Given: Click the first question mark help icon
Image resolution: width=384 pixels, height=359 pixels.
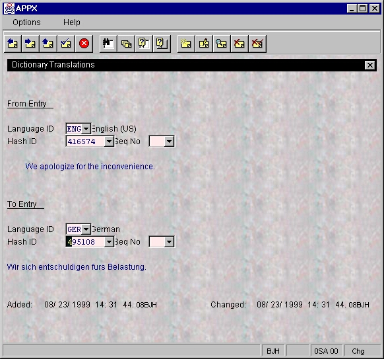Looking at the screenshot, I should tap(144, 44).
